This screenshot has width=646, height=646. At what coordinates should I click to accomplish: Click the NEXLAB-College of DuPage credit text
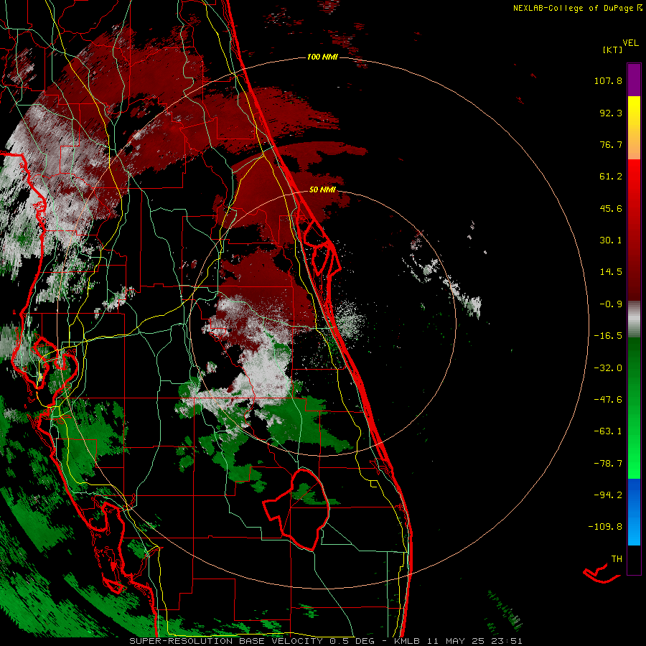pos(577,8)
